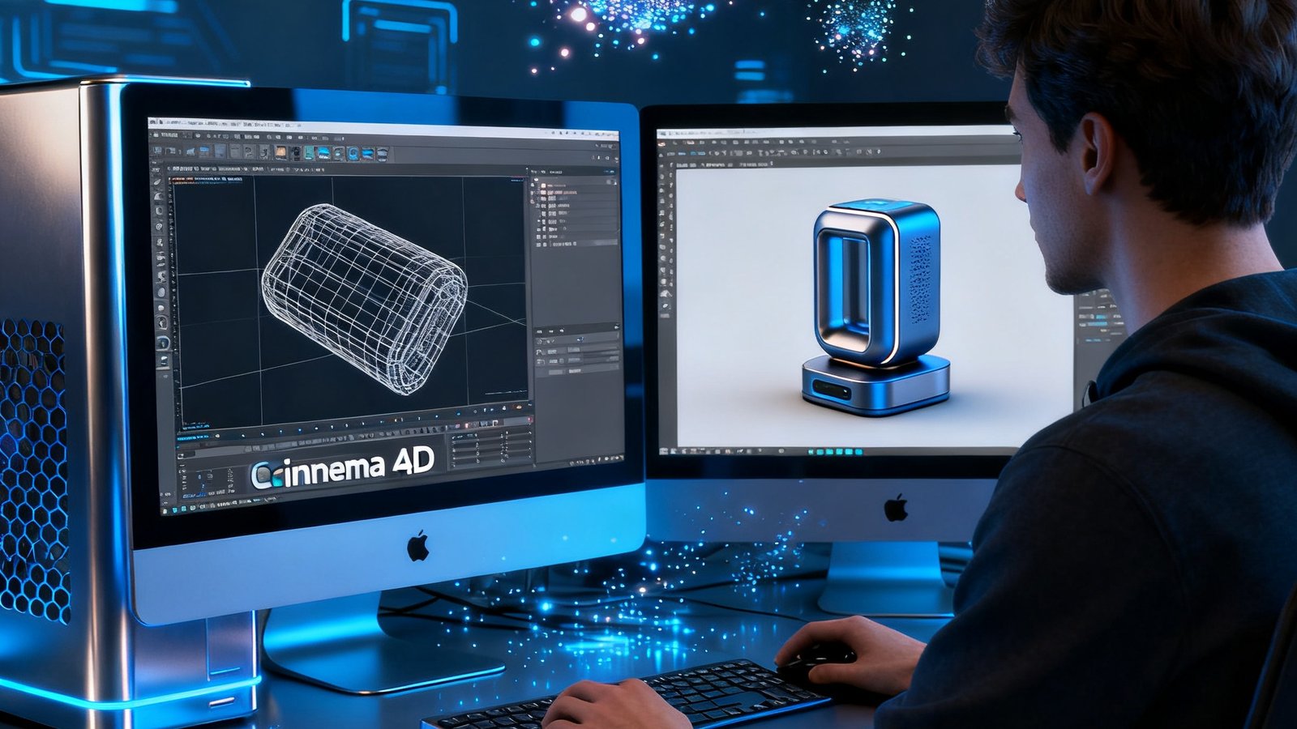The width and height of the screenshot is (1297, 729).
Task: Select the wireframe cylinder model in left monitor viewport
Action: (364, 298)
